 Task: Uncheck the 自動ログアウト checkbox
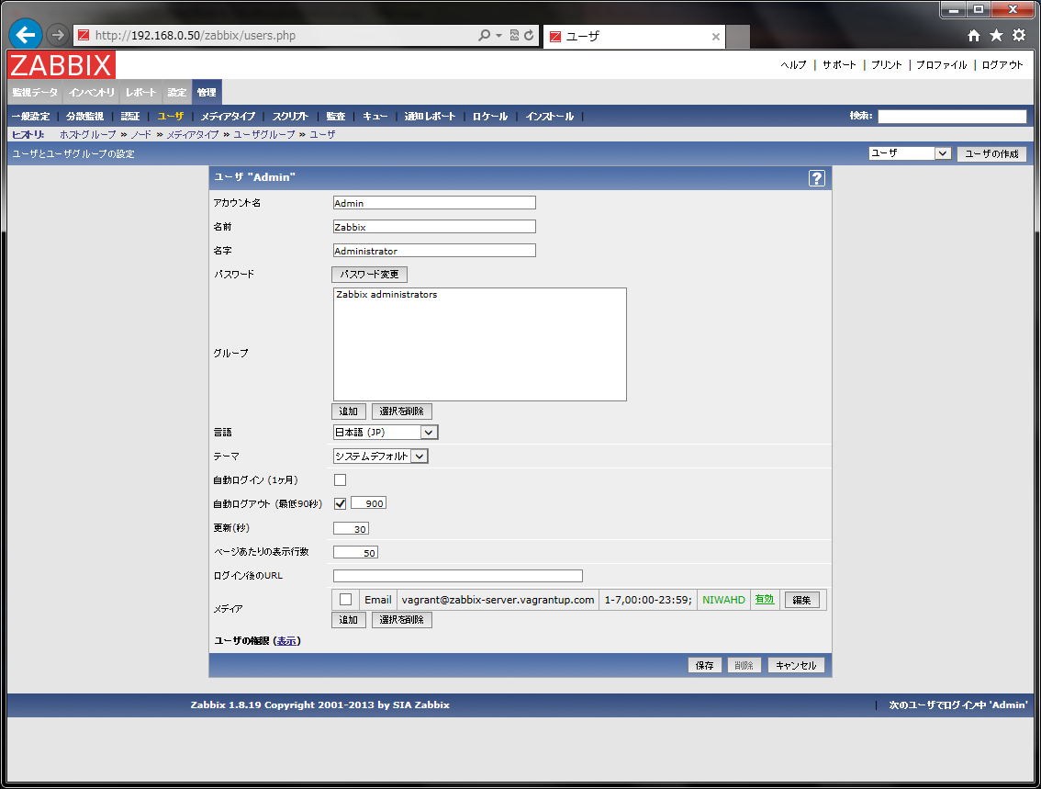click(340, 503)
